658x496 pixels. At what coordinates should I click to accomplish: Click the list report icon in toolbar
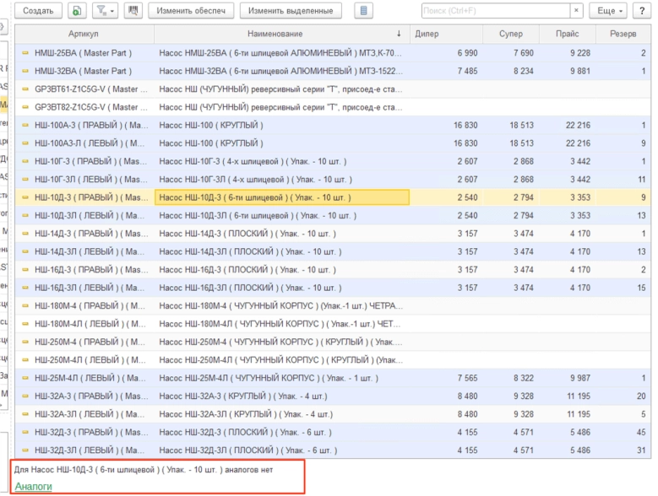point(364,11)
